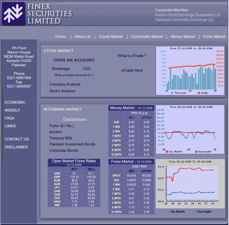Open the money market Six Month/Overnight chart
The image size is (229, 225).
pos(190,129)
